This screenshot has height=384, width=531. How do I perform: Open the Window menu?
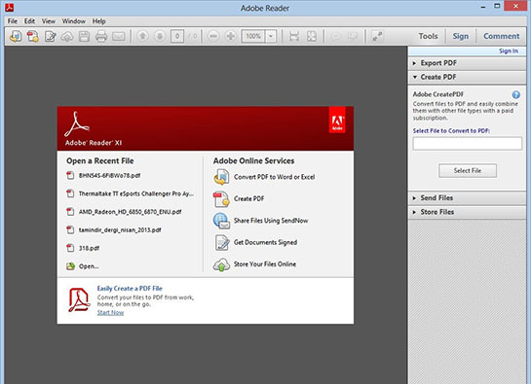pos(73,21)
